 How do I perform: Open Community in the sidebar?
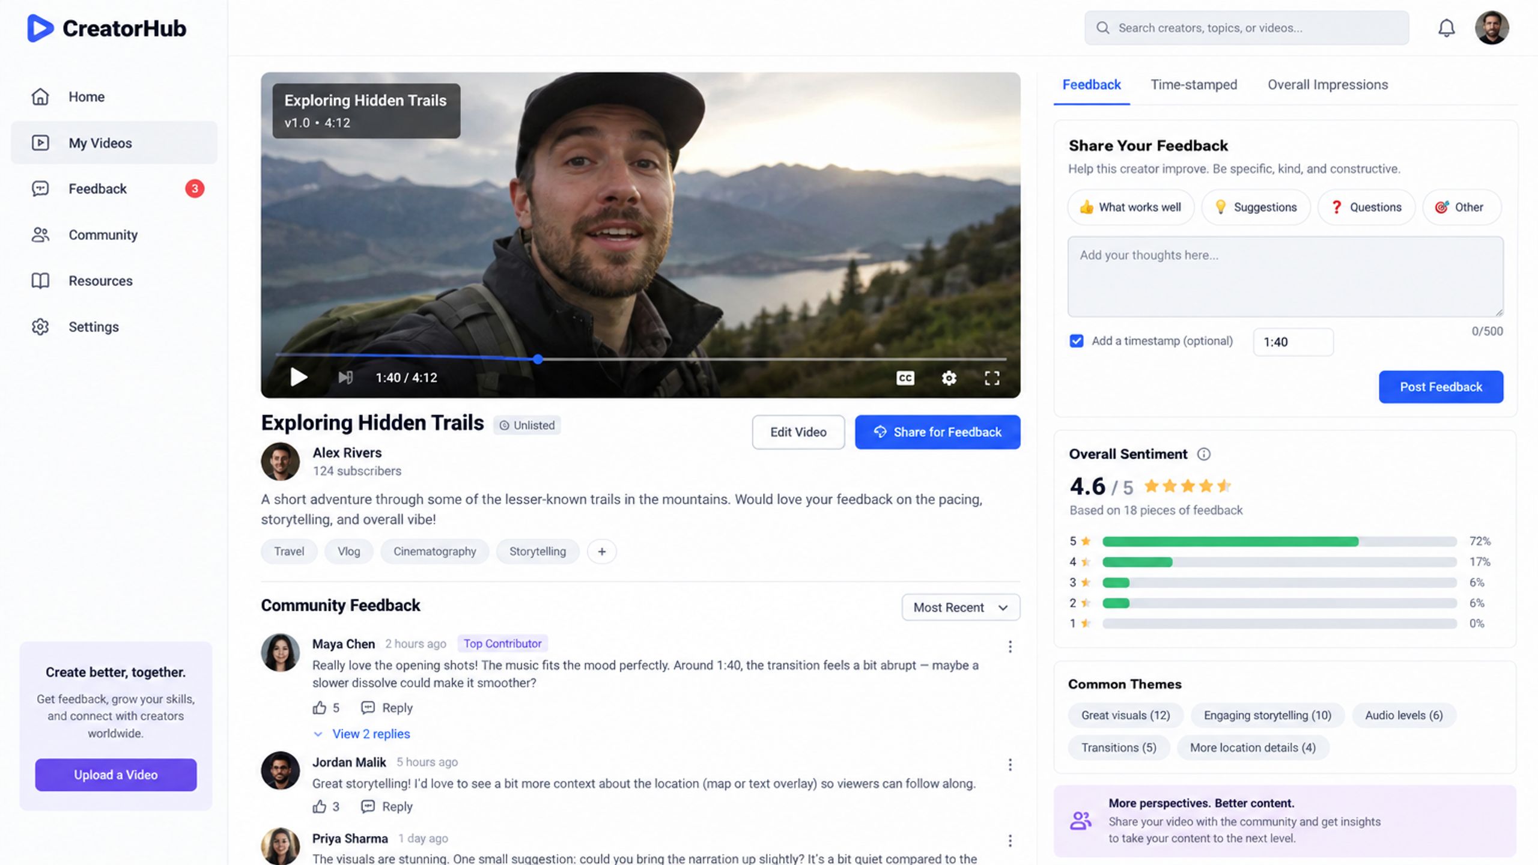click(x=114, y=235)
